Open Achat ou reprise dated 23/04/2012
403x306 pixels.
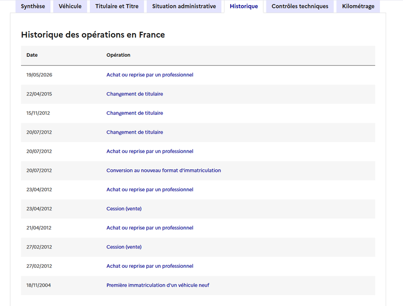pyautogui.click(x=150, y=190)
